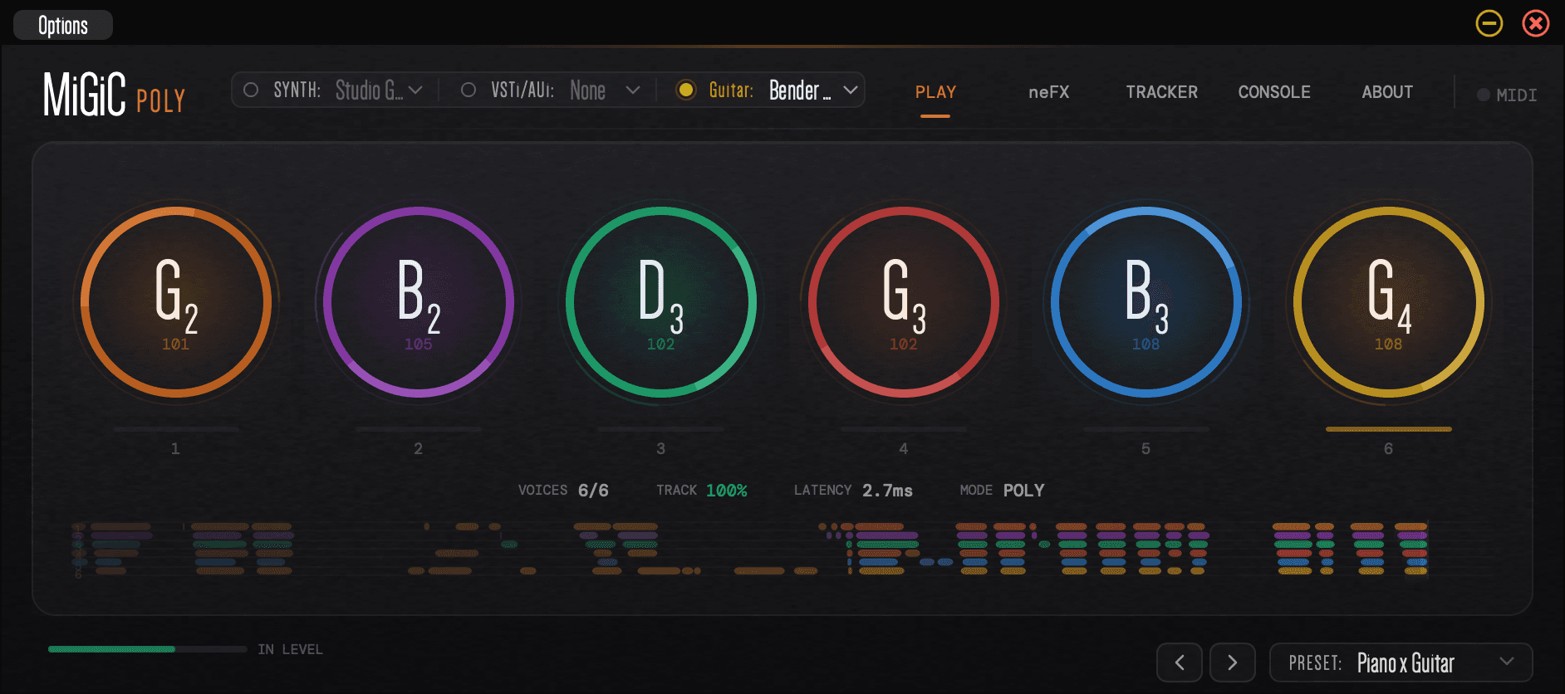This screenshot has height=694, width=1565.
Task: Go to previous preset arrow
Action: (1180, 662)
